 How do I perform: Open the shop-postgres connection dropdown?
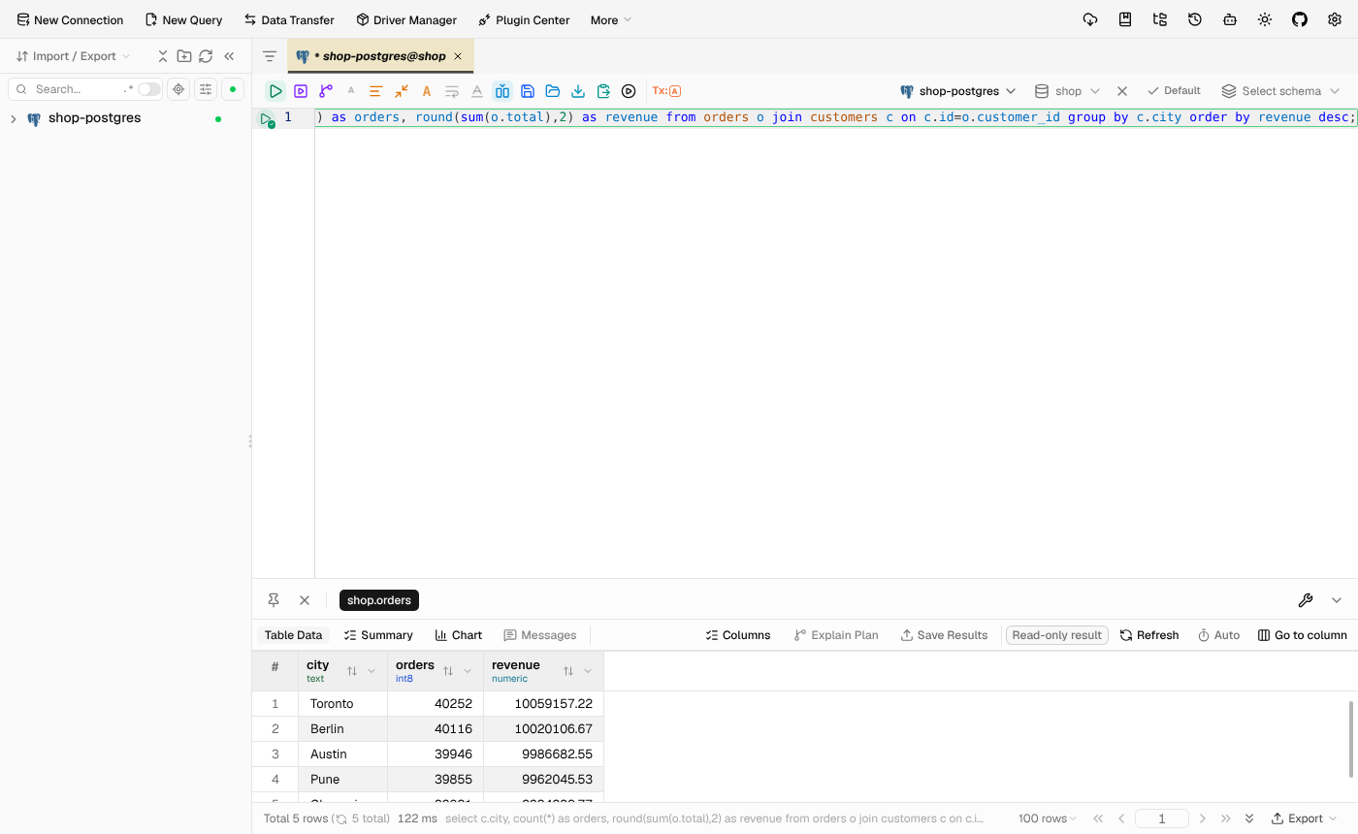(957, 91)
